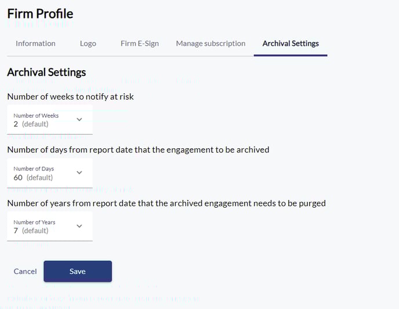Click the Archival Settings section heading
399x309 pixels.
(46, 72)
